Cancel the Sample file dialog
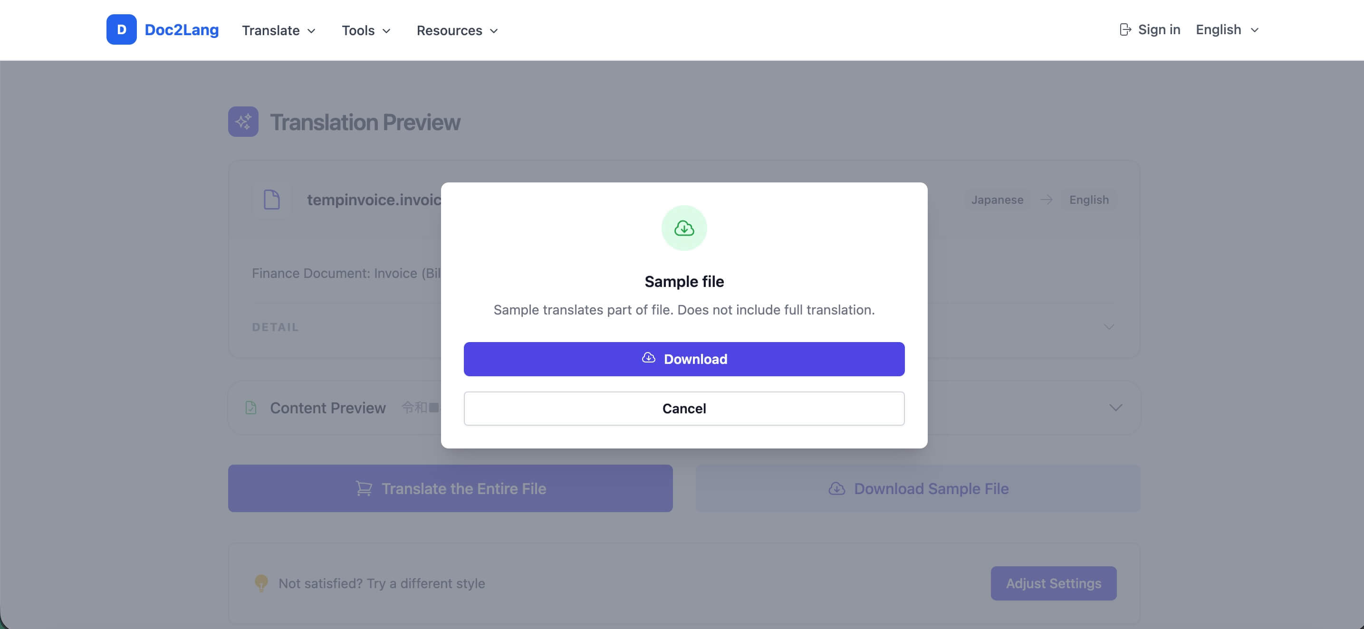The image size is (1364, 629). click(683, 408)
